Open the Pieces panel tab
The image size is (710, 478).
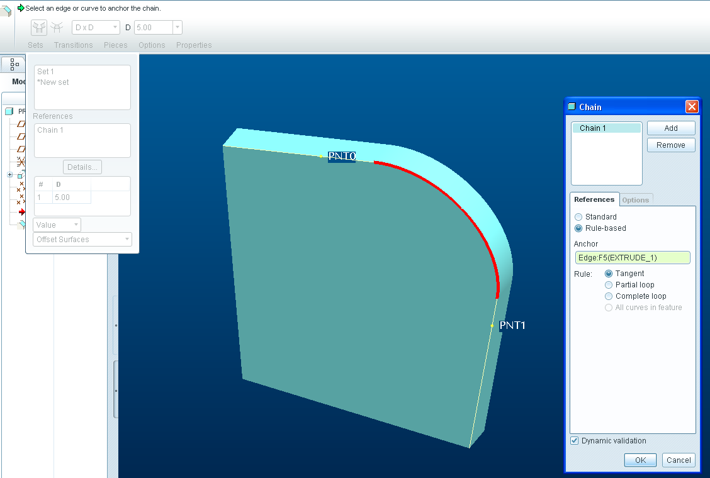[x=115, y=45]
